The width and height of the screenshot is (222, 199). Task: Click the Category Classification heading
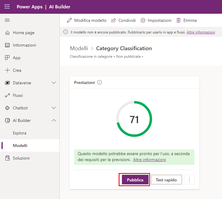coord(124,48)
